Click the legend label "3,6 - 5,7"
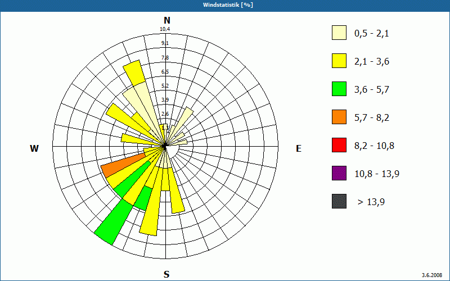Viewport: 450px width, 281px height. tap(372, 90)
